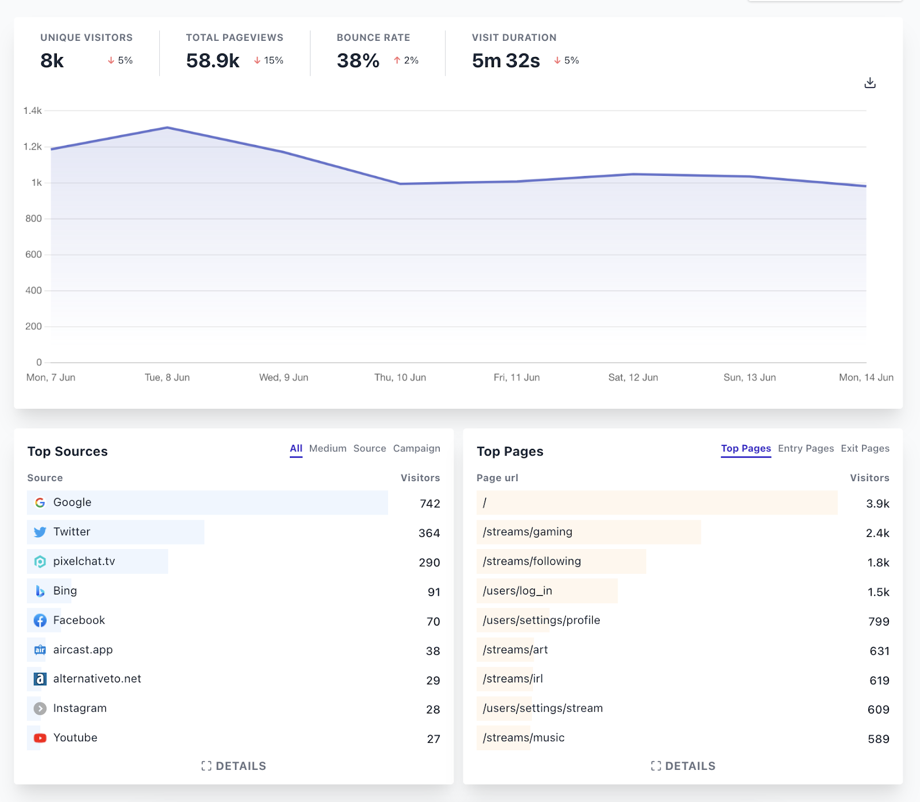Open DETAILS under Top Sources
This screenshot has width=920, height=802.
[x=233, y=766]
